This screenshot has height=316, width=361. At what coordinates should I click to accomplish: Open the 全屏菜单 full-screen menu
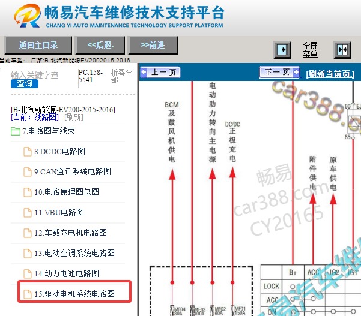[310, 50]
